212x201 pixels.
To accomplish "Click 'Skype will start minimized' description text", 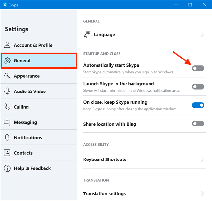I will click(x=132, y=91).
